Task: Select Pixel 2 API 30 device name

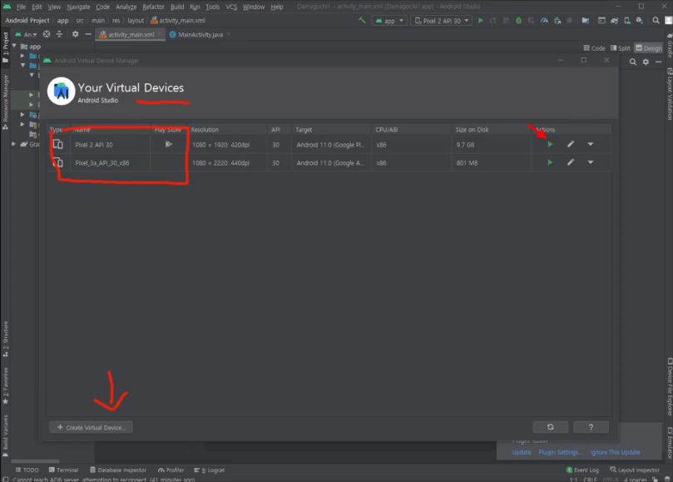Action: click(x=94, y=145)
